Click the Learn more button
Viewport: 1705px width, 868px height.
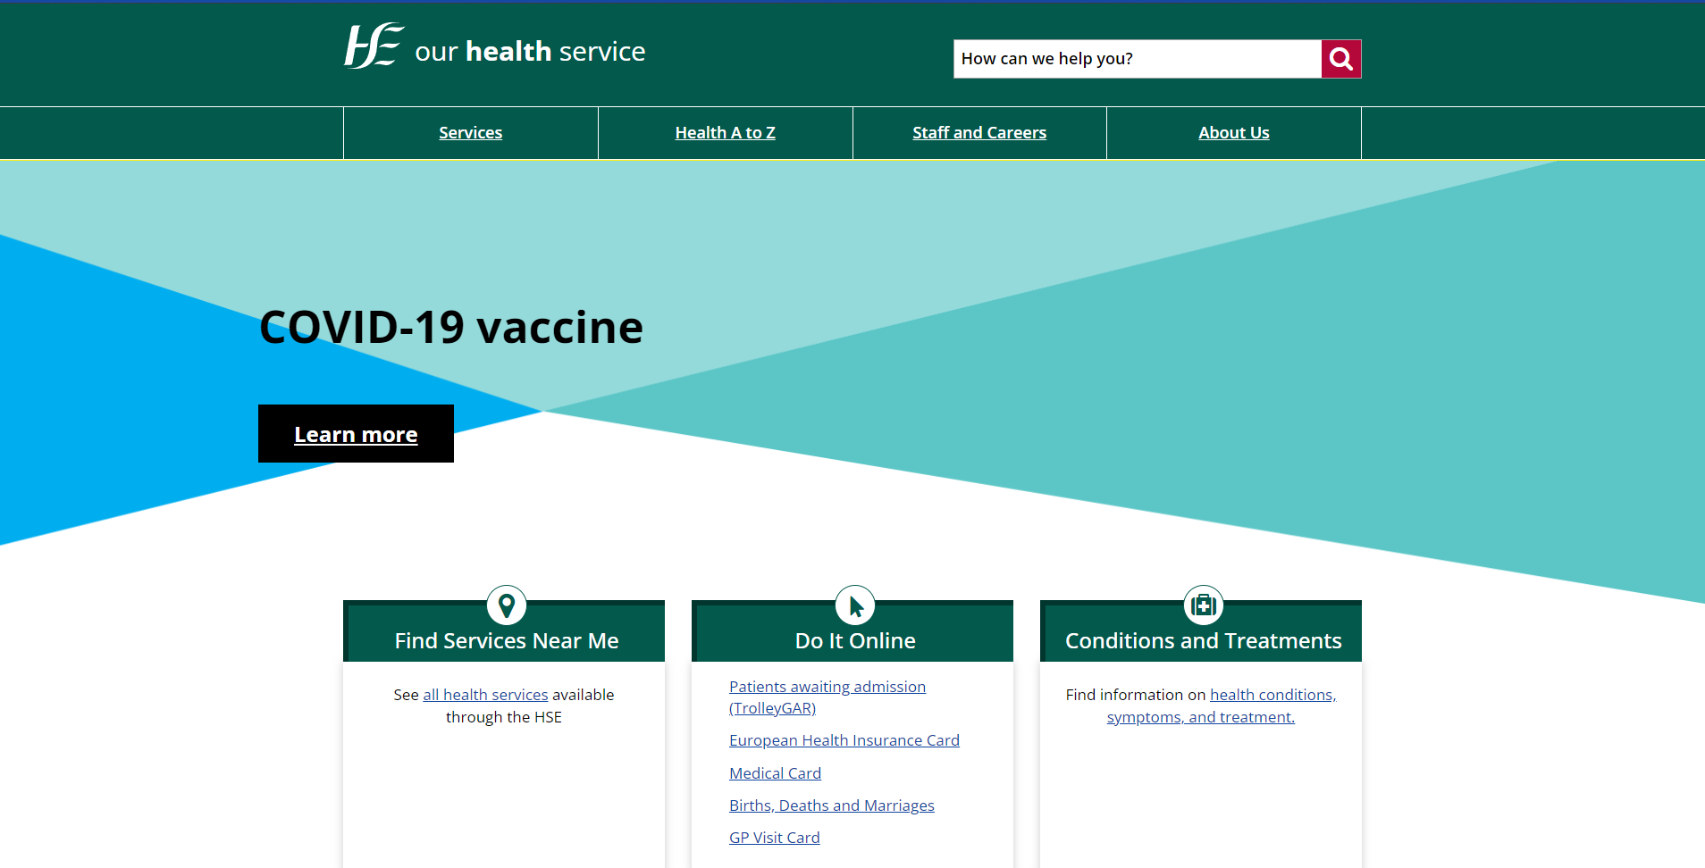(356, 434)
